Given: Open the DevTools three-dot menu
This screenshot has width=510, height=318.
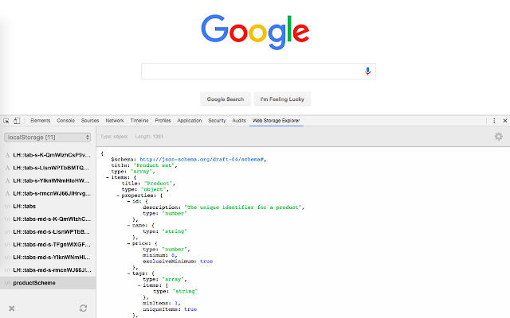Looking at the screenshot, I should point(494,121).
